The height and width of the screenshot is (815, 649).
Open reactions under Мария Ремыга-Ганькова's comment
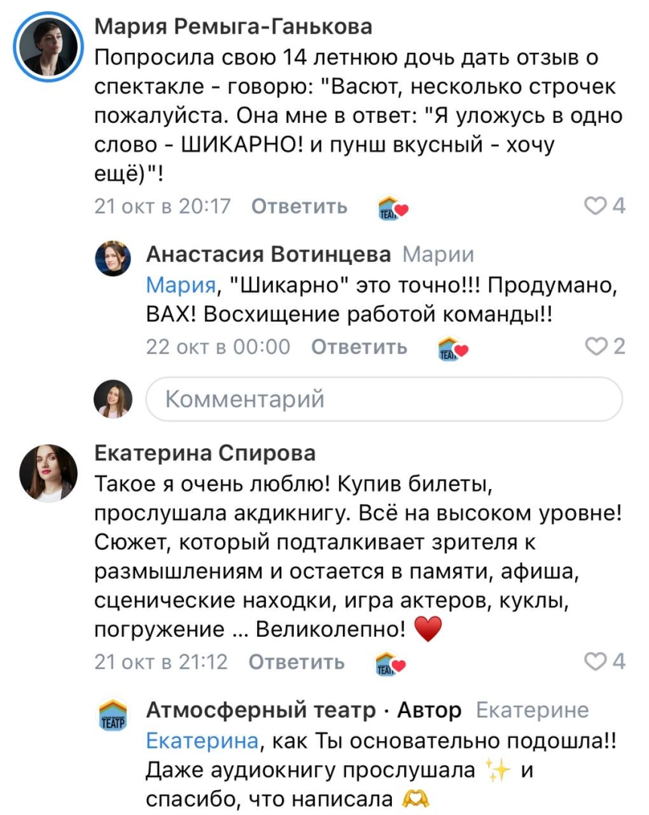[x=392, y=207]
